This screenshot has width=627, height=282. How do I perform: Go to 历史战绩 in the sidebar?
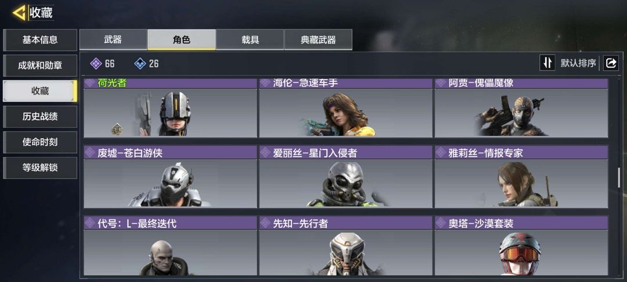40,117
